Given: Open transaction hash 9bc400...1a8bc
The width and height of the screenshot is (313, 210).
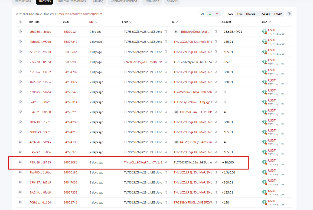Looking at the screenshot, I should pos(40,172).
